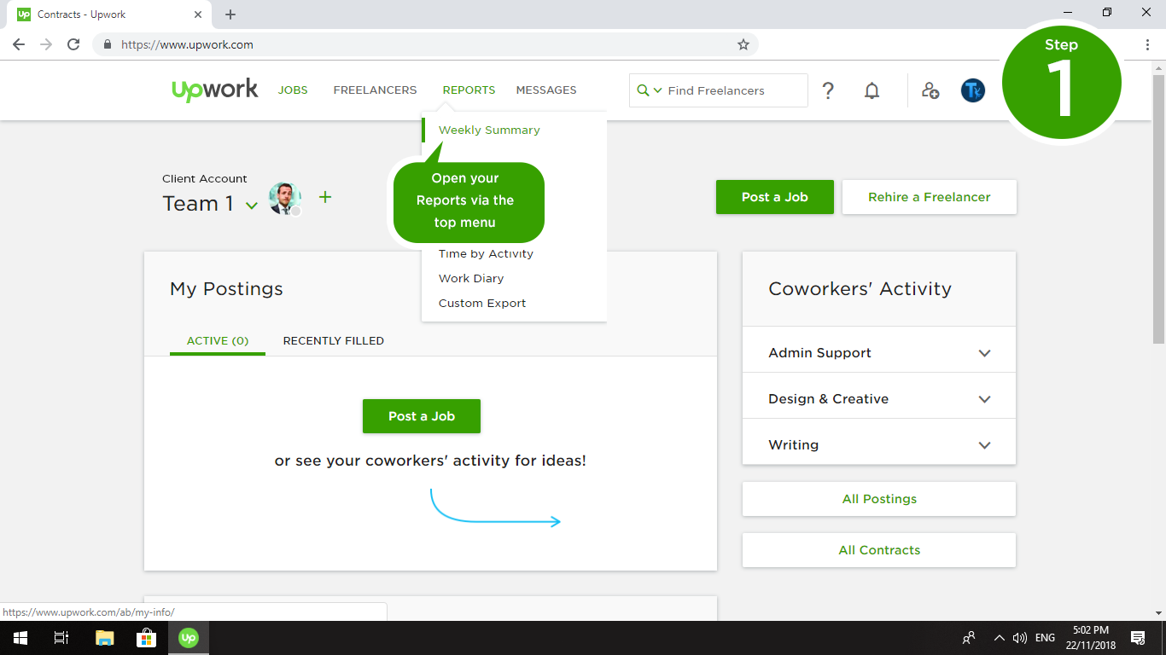Select Weekly Summary from the Reports menu
Viewport: 1166px width, 655px height.
coord(489,130)
